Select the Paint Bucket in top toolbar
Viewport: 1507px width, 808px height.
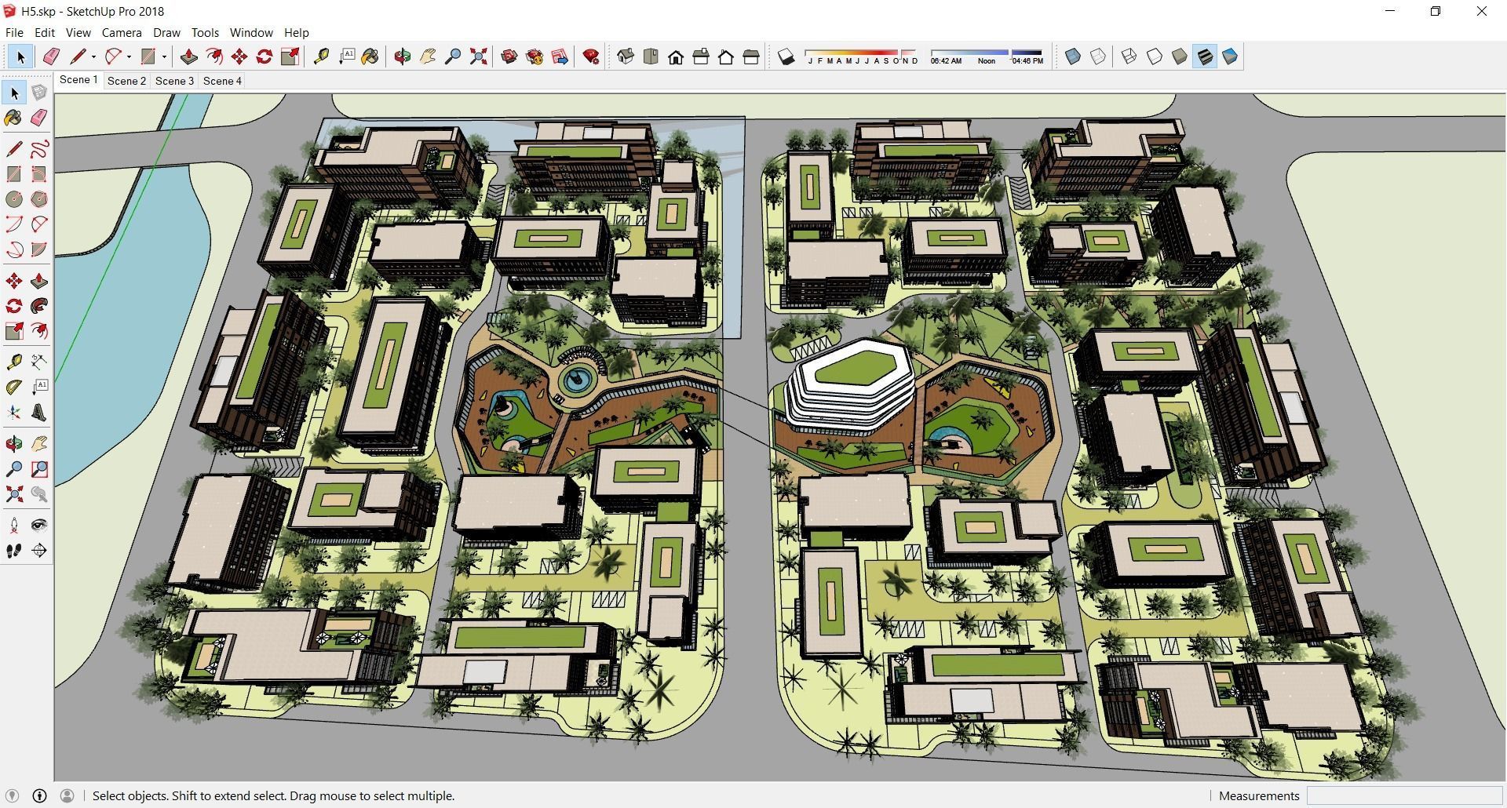click(370, 56)
